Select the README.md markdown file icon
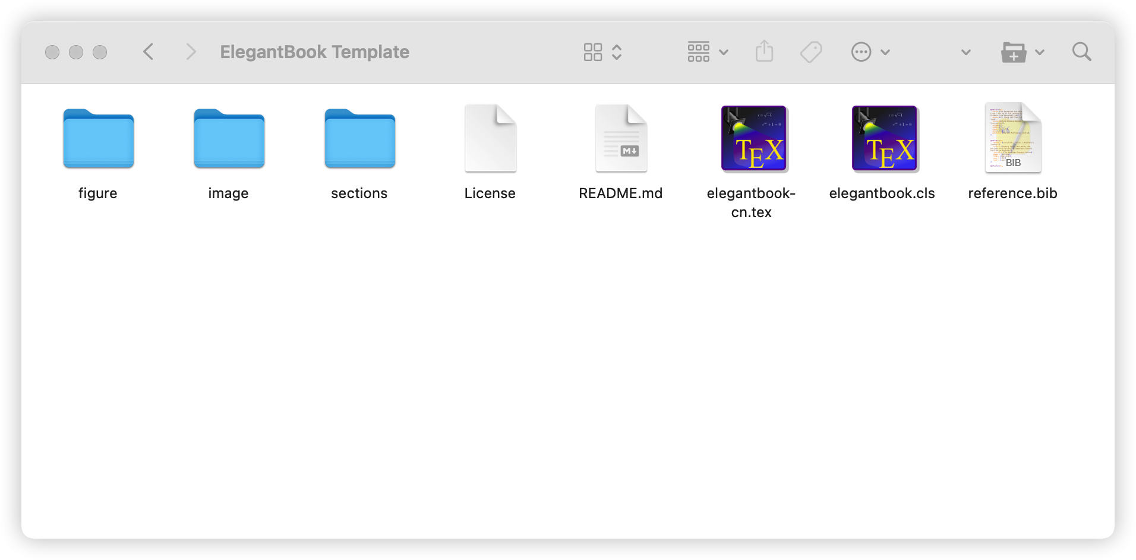The height and width of the screenshot is (560, 1136). 621,138
